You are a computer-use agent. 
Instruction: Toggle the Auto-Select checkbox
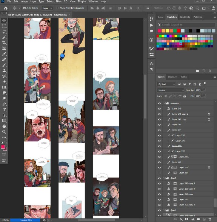point(25,8)
